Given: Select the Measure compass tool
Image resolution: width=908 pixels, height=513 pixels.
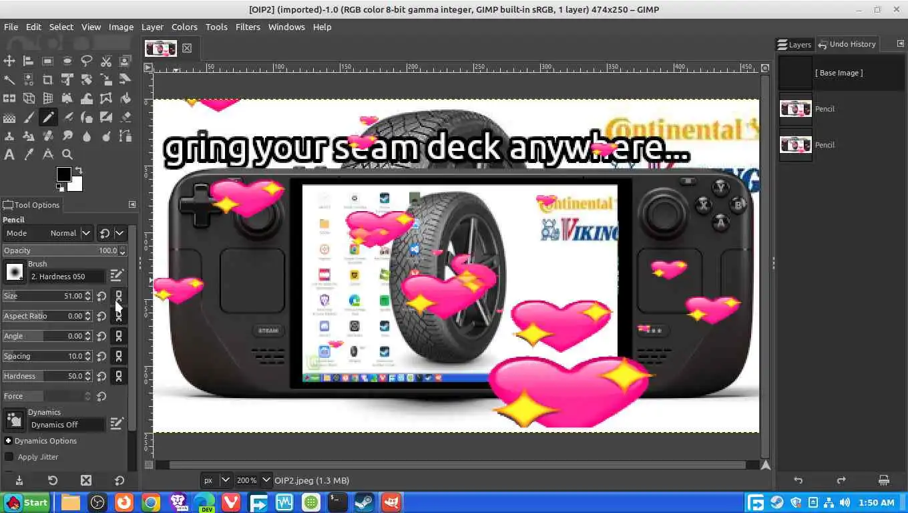Looking at the screenshot, I should [48, 155].
